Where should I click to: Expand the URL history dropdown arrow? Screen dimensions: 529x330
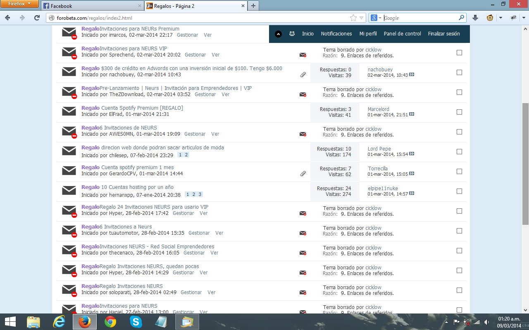tap(362, 18)
